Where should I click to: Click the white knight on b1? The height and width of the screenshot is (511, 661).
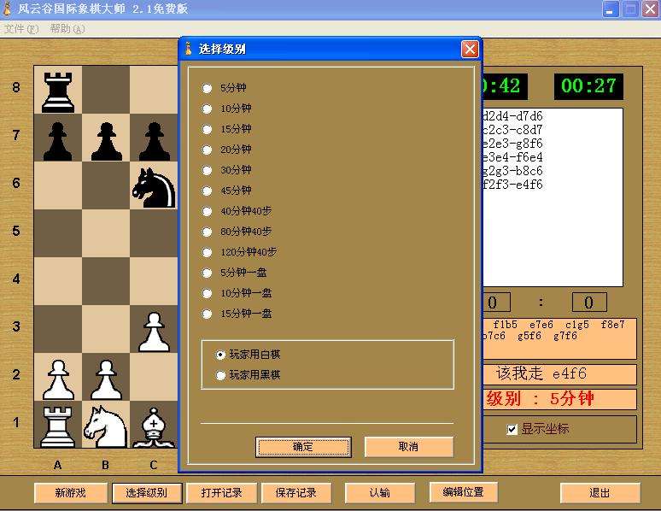(105, 426)
